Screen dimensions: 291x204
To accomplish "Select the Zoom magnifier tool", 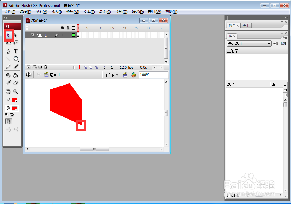I will click(16, 91).
